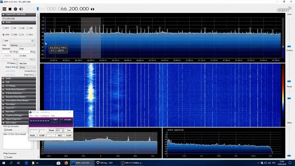Toggle the Swap I & Q checkbox
The image size is (295, 166).
point(35,75)
